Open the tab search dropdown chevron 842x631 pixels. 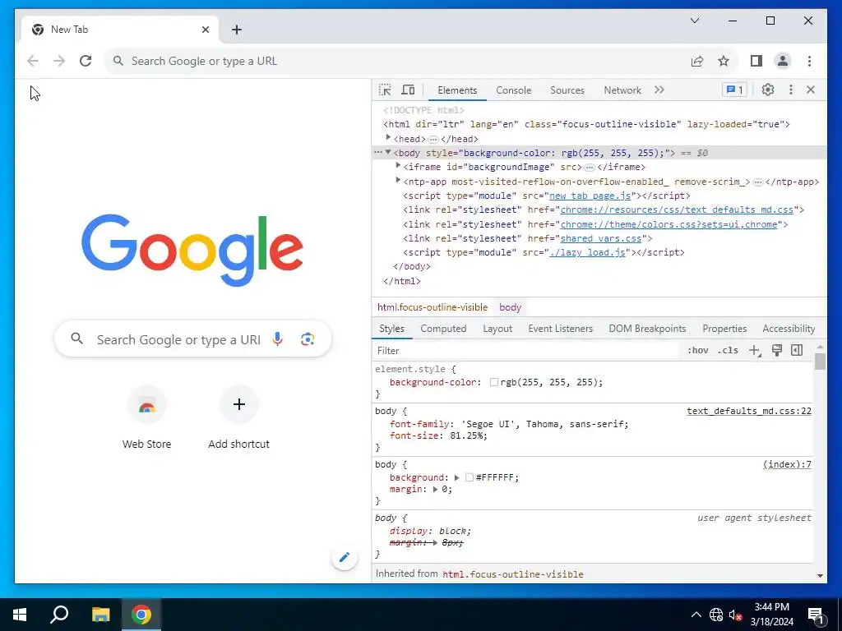695,21
